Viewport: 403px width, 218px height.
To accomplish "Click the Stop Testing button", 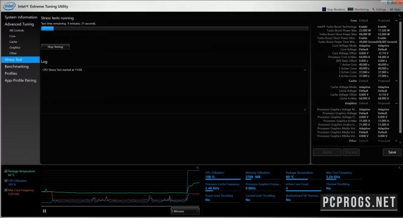I will pyautogui.click(x=55, y=47).
